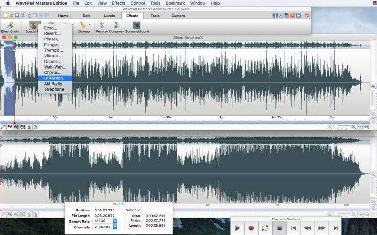Switch to the Edit ribbon tab
This screenshot has height=235, width=377.
coord(86,16)
